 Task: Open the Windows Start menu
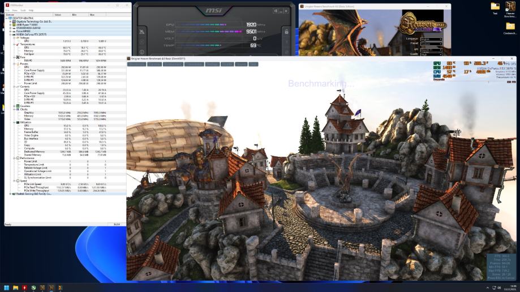point(6,287)
